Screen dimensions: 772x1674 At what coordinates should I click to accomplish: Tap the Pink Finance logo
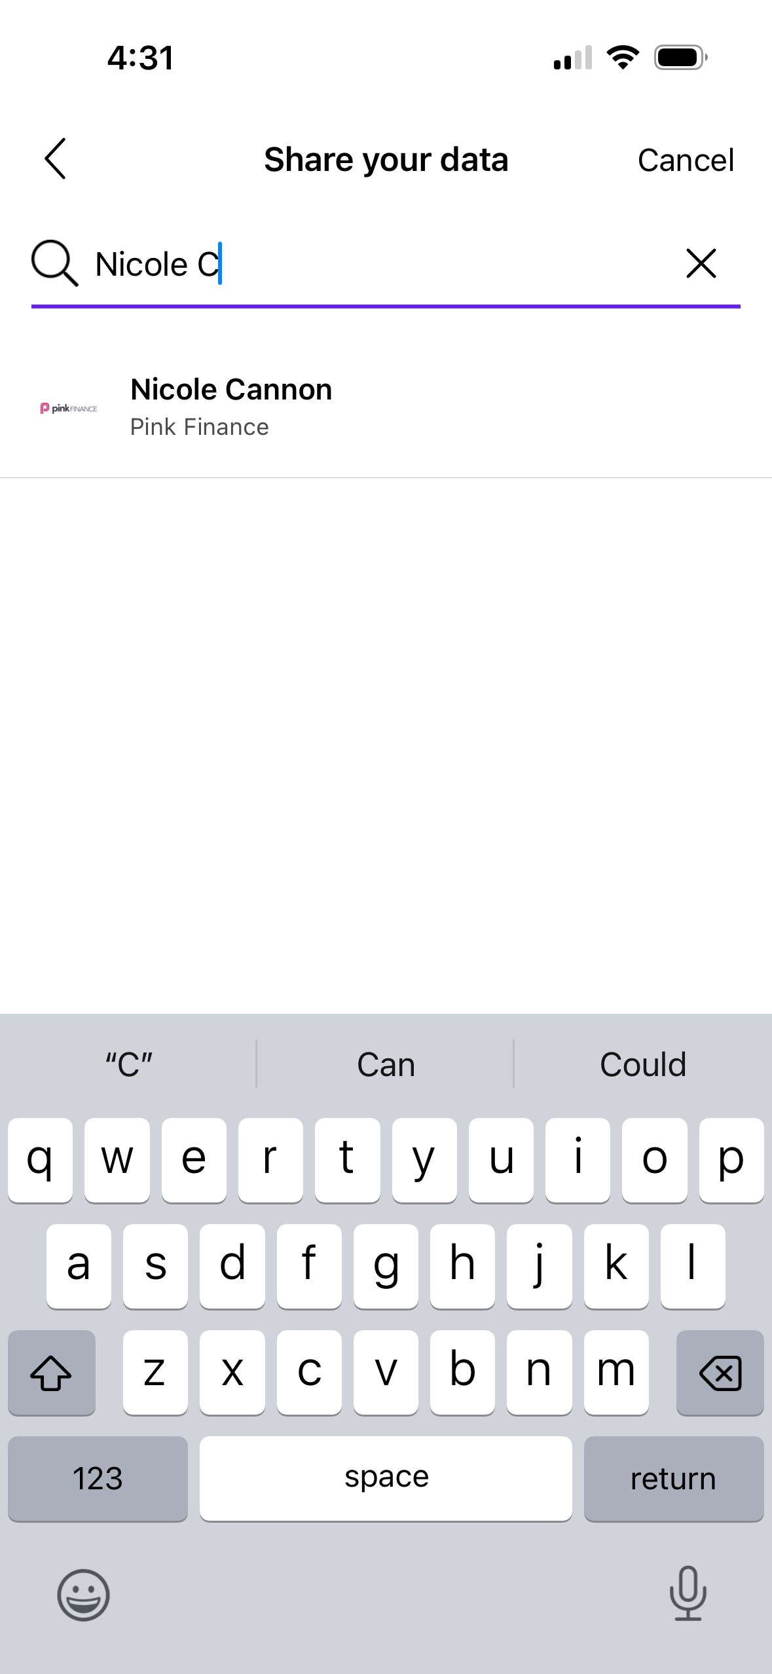click(69, 408)
